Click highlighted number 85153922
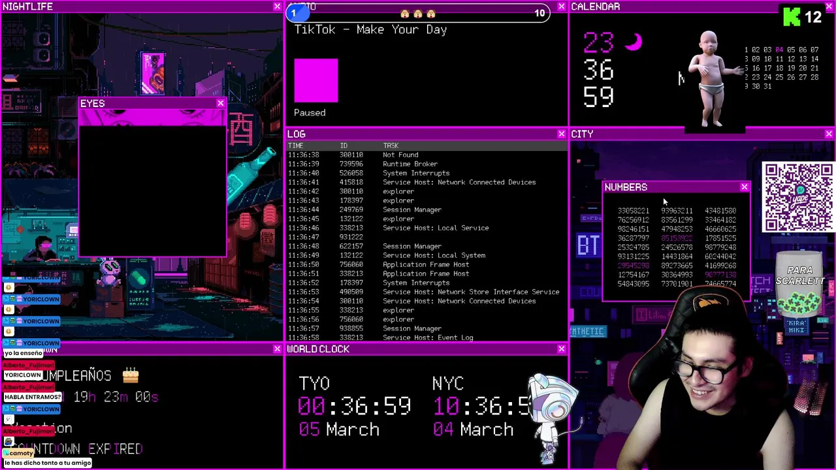836x470 pixels. click(677, 238)
